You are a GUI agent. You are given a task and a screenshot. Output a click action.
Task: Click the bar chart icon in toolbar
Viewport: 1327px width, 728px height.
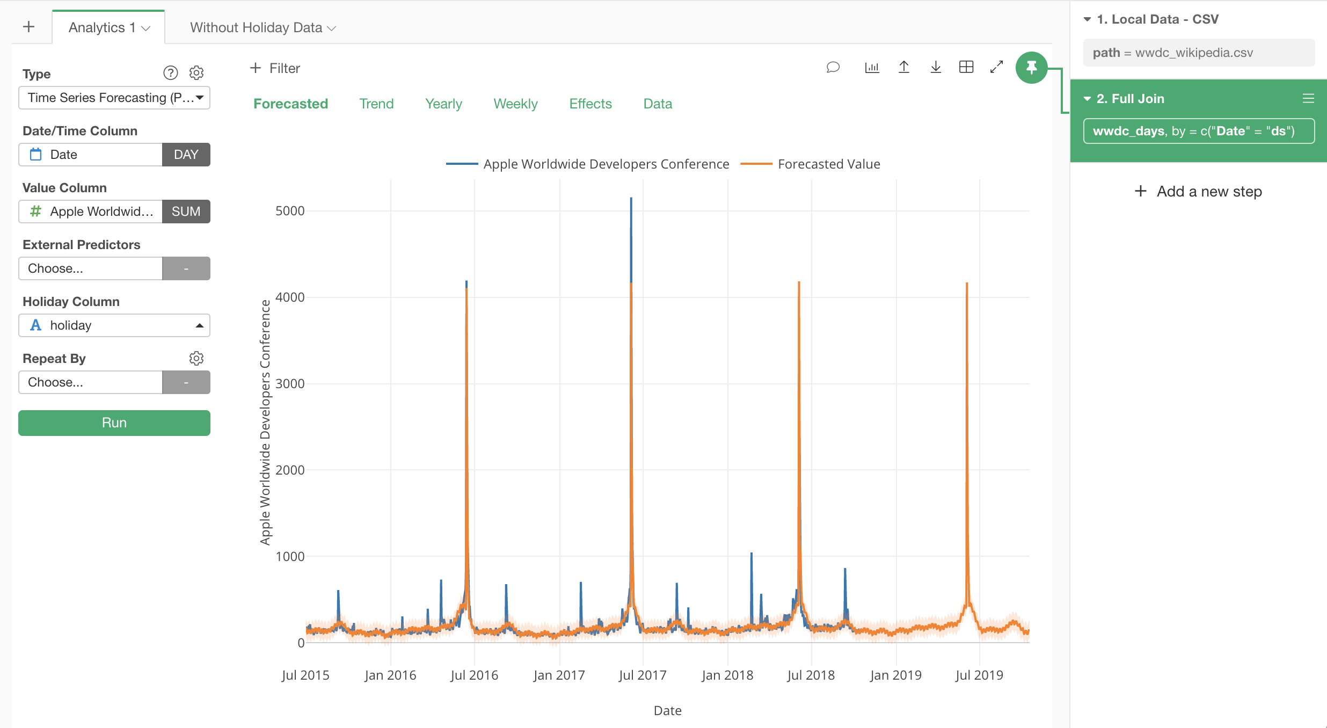872,68
